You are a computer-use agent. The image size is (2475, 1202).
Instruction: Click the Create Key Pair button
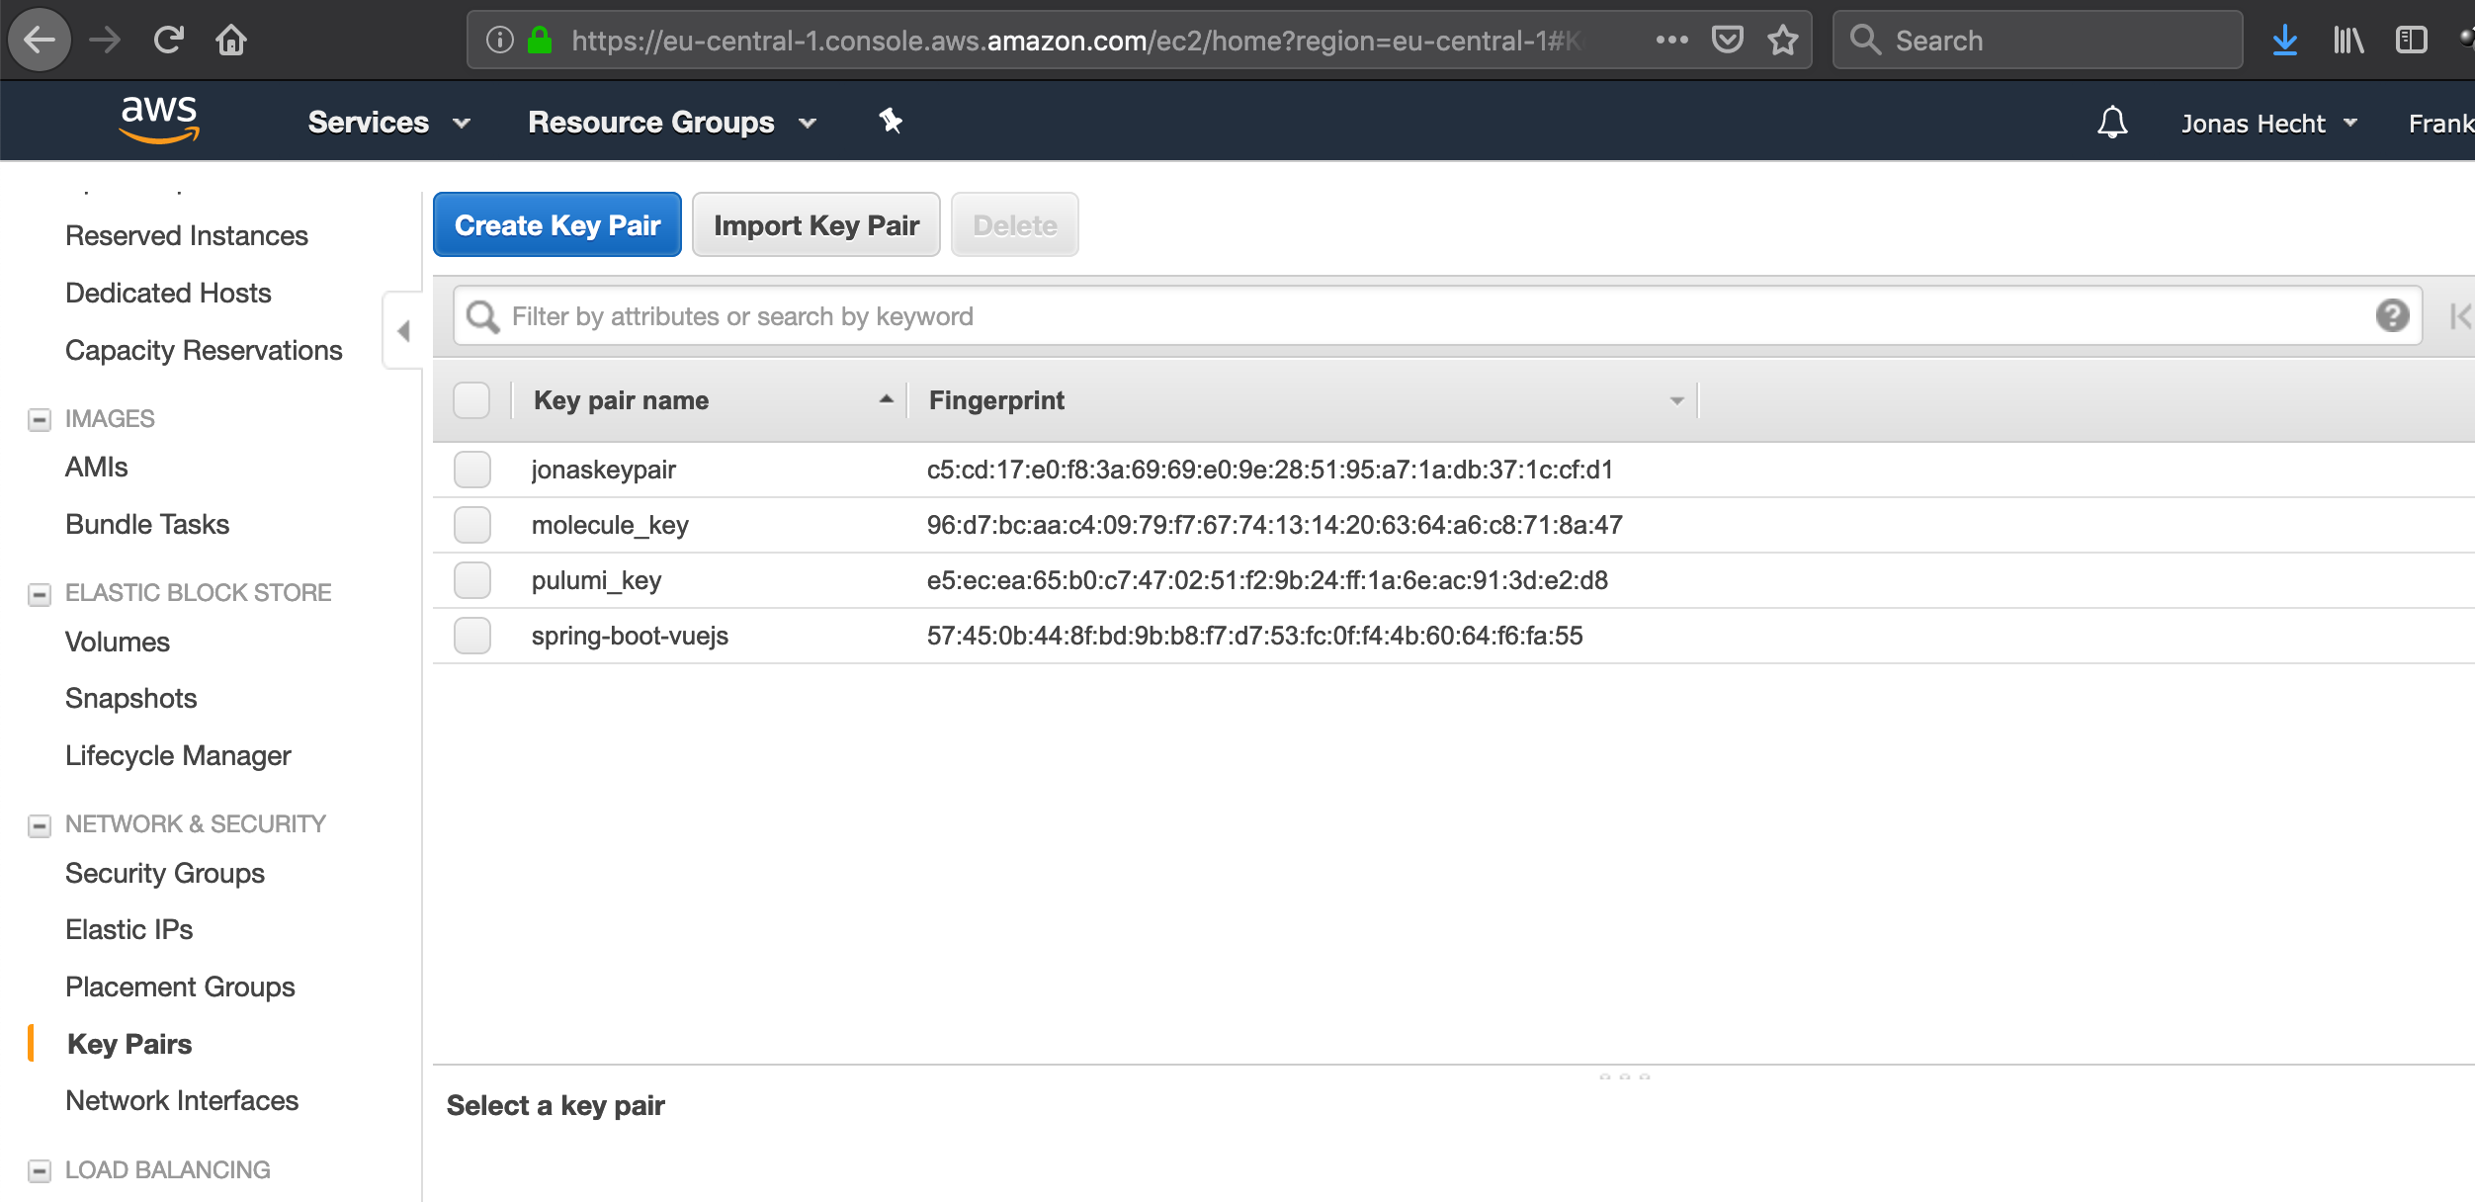(557, 225)
